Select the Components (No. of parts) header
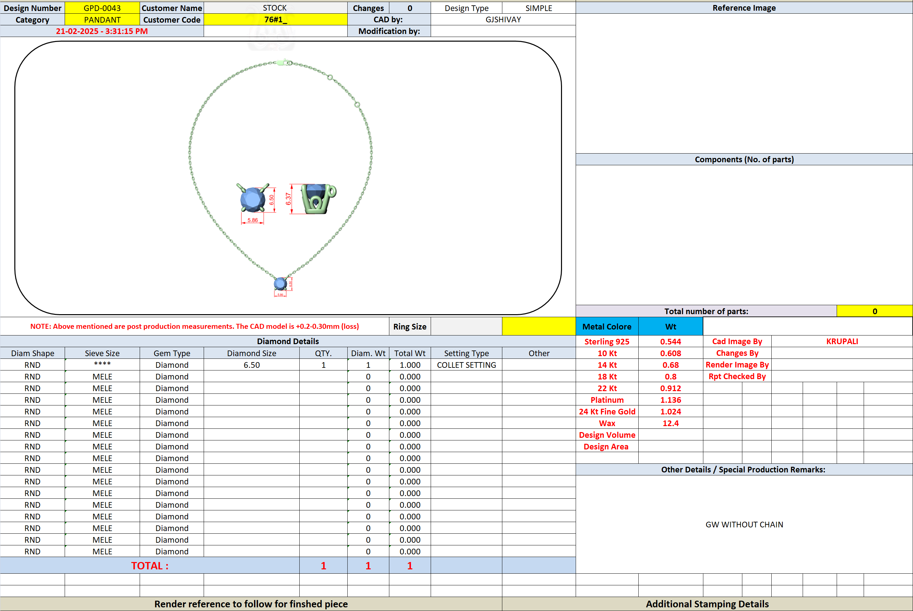 pos(744,159)
